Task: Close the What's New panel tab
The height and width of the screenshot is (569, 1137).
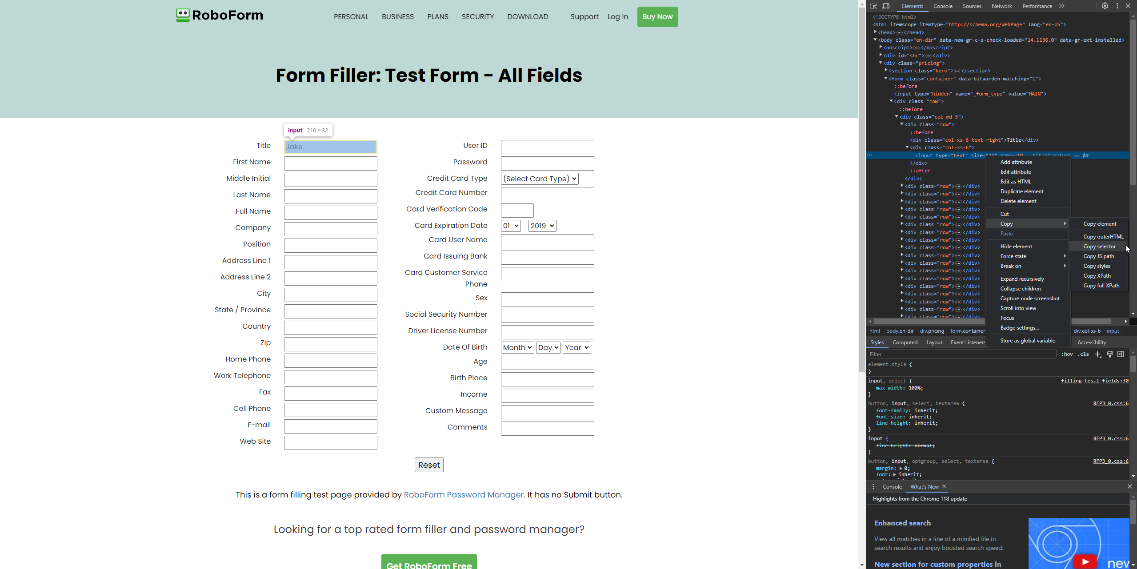Action: (943, 487)
